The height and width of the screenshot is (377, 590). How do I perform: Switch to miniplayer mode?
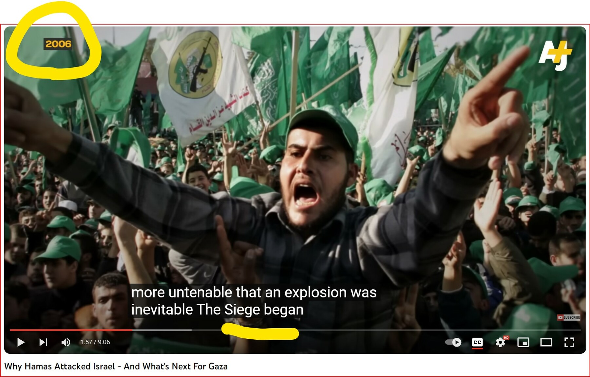tap(523, 342)
